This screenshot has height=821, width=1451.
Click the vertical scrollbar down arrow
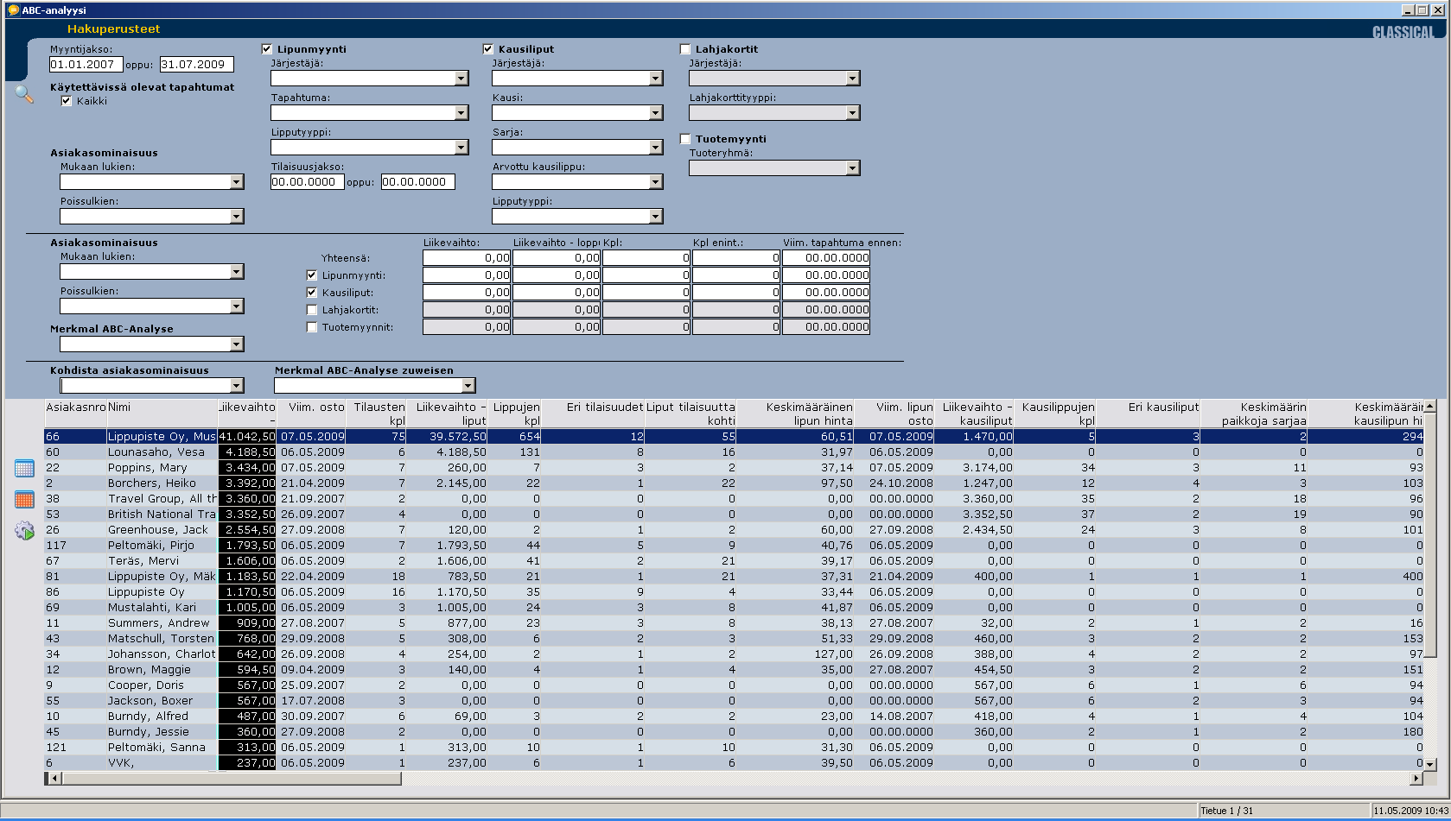pos(1429,764)
